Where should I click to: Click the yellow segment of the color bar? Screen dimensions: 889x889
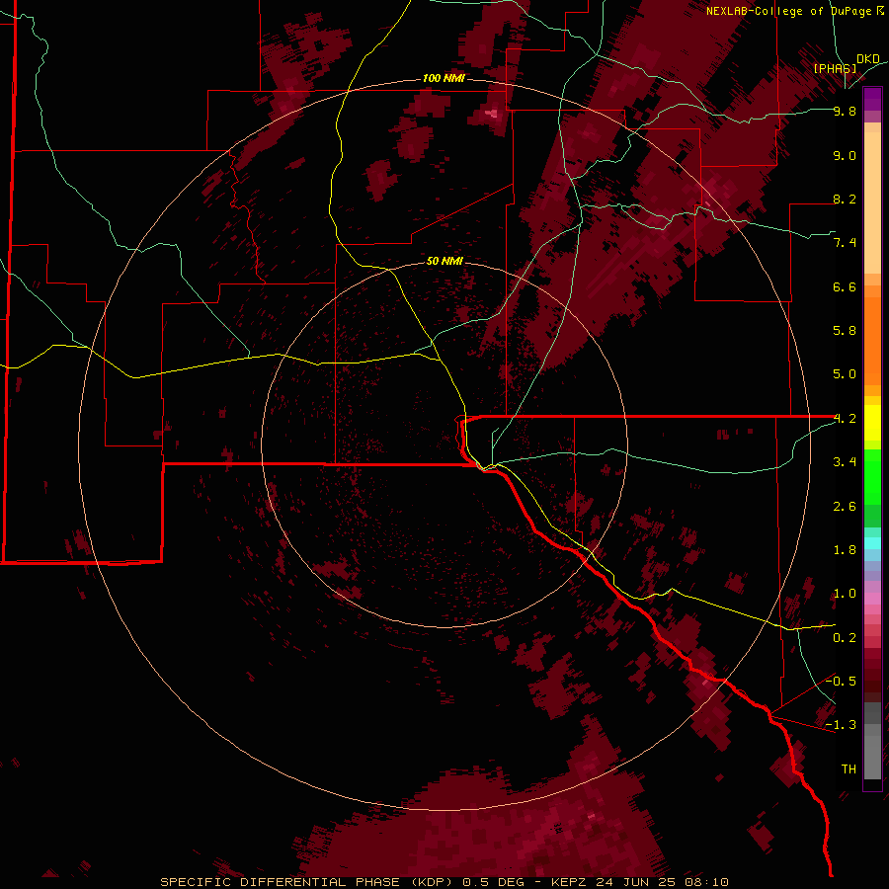pos(872,423)
